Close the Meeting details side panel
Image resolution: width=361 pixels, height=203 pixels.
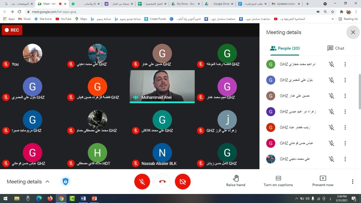353,32
